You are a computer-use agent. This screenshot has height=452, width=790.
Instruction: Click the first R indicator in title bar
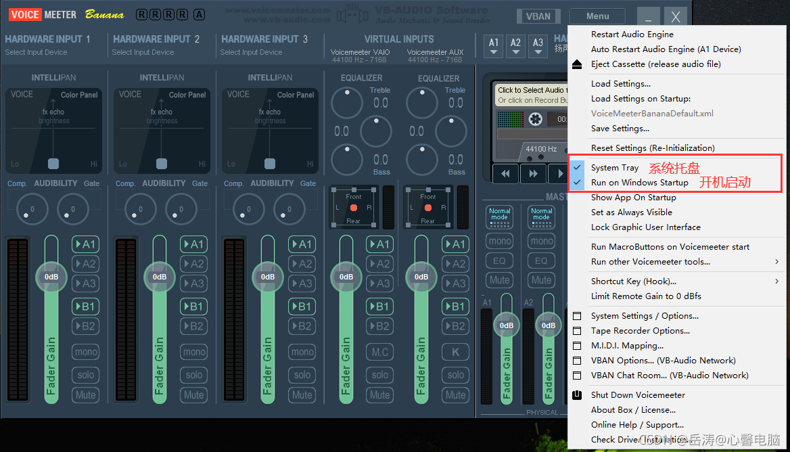(x=142, y=15)
